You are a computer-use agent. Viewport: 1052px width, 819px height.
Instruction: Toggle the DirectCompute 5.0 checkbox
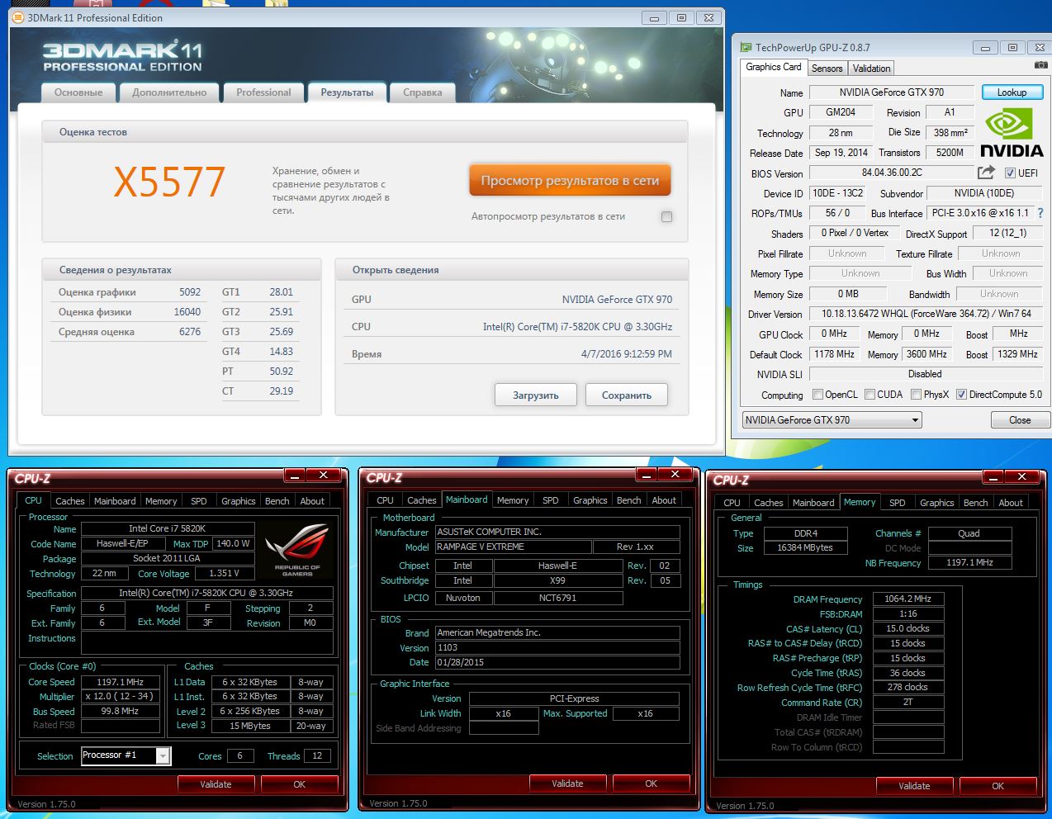pos(961,395)
